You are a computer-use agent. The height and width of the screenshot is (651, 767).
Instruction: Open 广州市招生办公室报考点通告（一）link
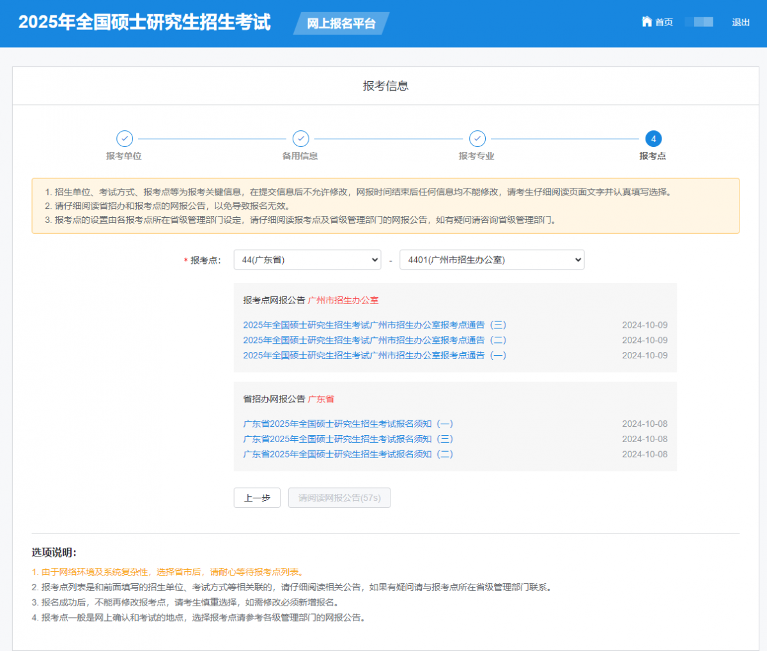375,355
